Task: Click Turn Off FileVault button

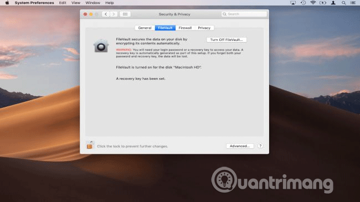Action: [x=227, y=40]
